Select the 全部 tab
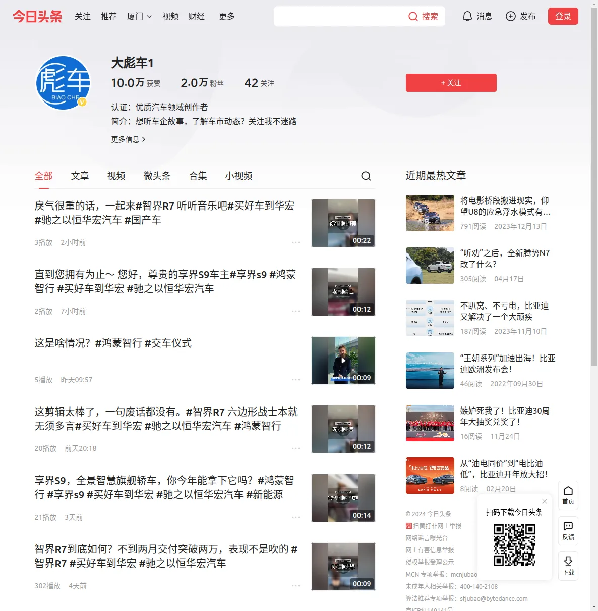 (x=44, y=176)
